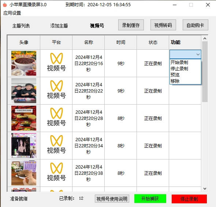The image size is (216, 207).
Task: Click the 视频号 platform icon in the 22时20分38秒 row
Action: tap(56, 172)
